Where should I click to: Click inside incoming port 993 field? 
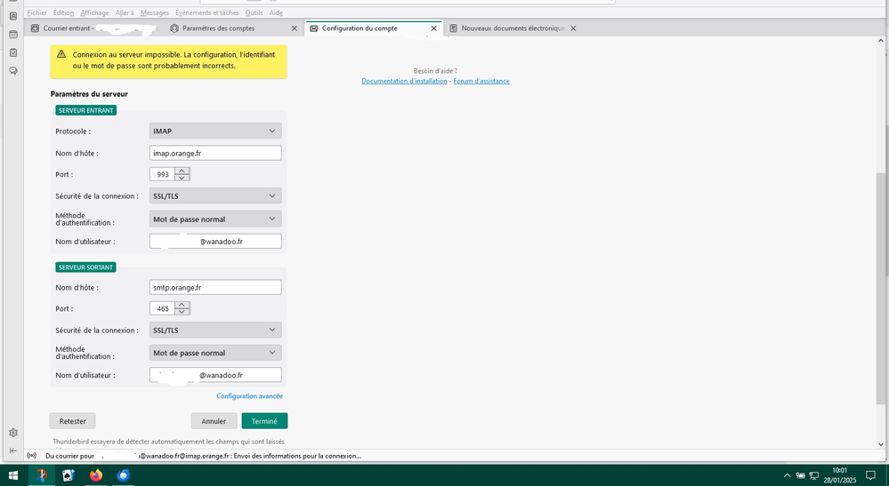pyautogui.click(x=163, y=174)
